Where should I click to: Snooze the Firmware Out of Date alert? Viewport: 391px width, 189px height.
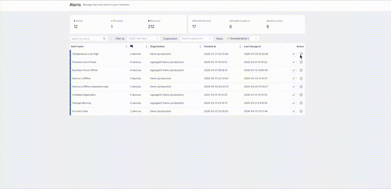pos(301,62)
